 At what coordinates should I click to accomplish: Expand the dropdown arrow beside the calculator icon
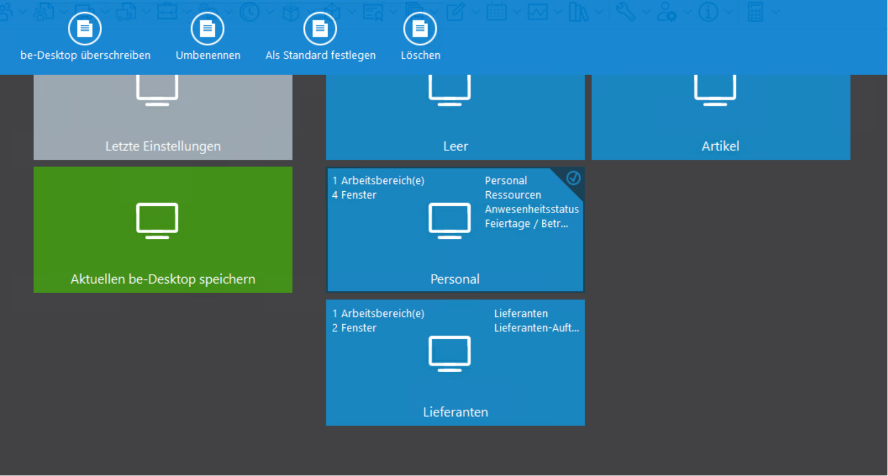pos(775,11)
